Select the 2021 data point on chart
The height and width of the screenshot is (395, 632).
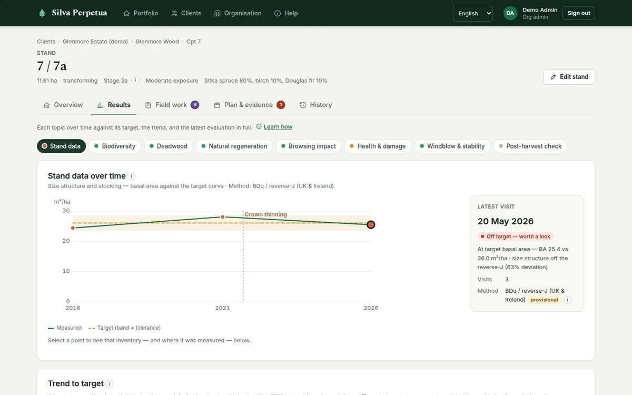coord(222,217)
